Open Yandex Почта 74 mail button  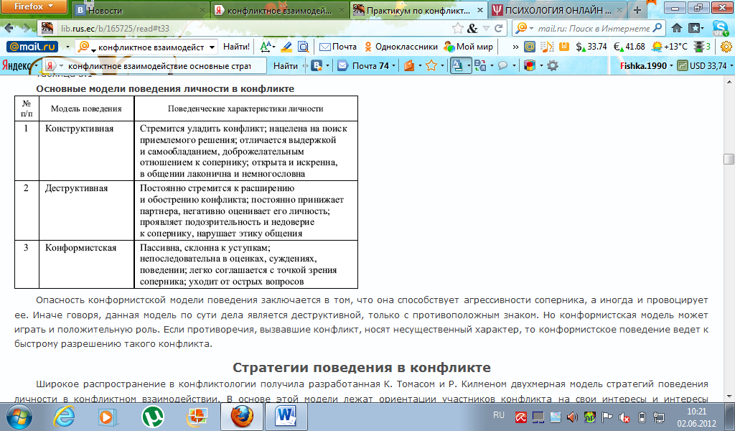coord(363,66)
